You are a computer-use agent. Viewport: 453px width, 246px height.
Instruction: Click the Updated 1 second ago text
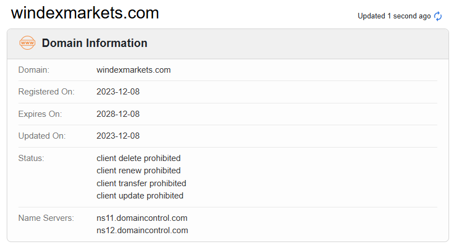click(394, 16)
